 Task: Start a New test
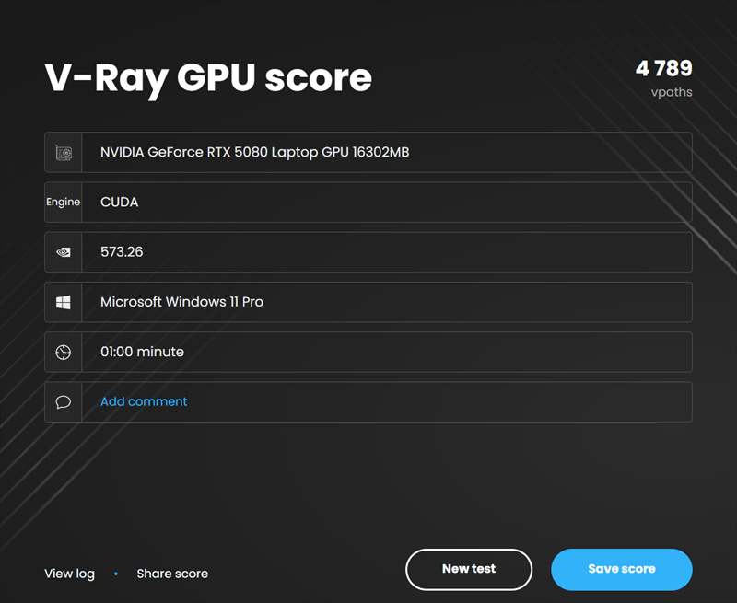(468, 569)
